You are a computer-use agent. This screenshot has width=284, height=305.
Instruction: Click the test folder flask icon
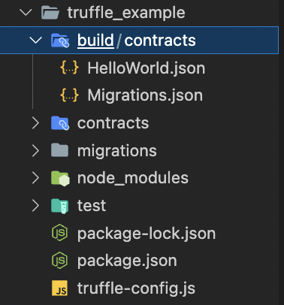[59, 206]
